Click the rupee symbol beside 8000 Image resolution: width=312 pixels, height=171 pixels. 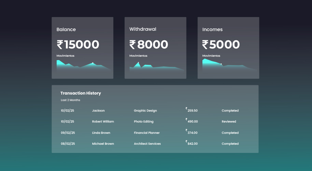coord(132,45)
